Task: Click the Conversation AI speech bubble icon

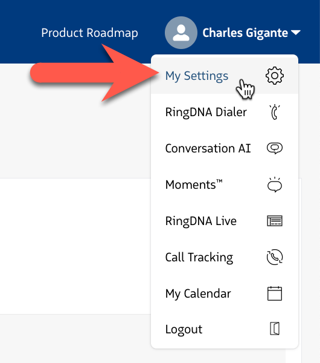Action: [275, 148]
